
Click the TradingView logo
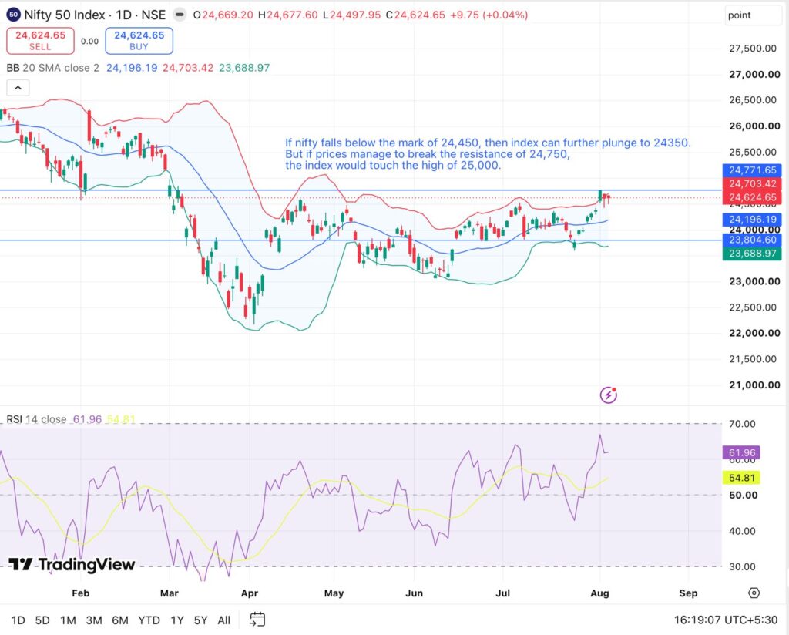pyautogui.click(x=72, y=565)
